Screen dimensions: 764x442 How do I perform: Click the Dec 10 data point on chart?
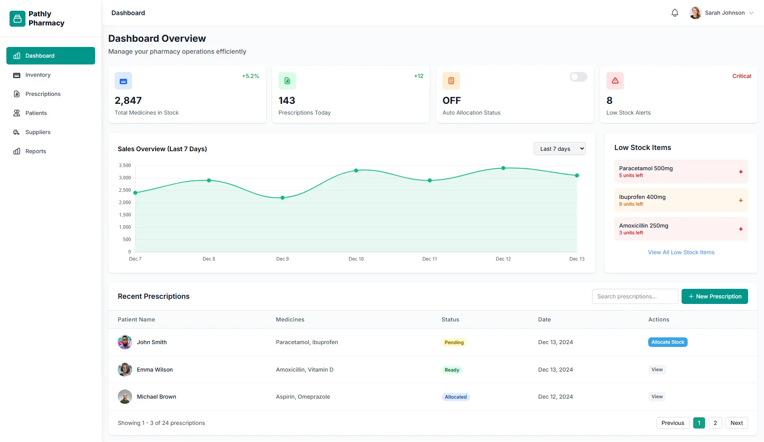click(356, 171)
